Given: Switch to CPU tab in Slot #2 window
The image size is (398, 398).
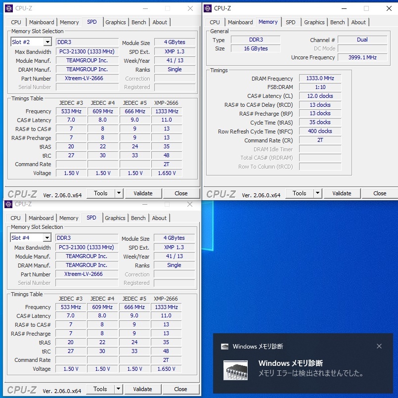Looking at the screenshot, I should pyautogui.click(x=16, y=22).
